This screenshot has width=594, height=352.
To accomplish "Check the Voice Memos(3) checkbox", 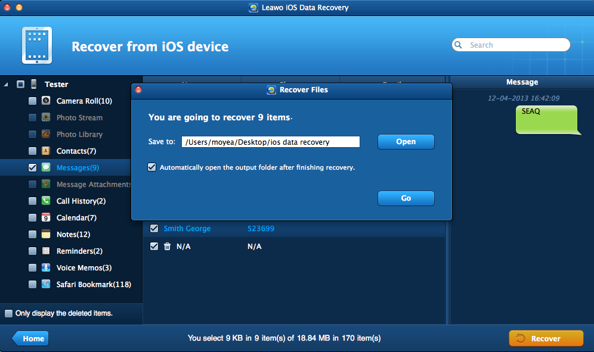I will pos(33,267).
